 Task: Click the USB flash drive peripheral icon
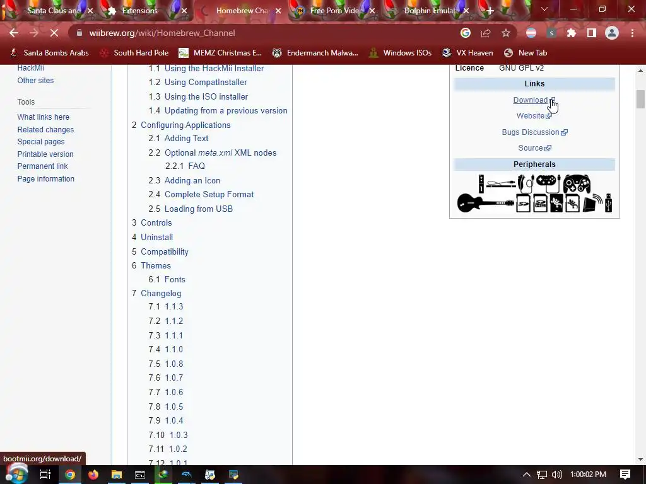pyautogui.click(x=609, y=203)
